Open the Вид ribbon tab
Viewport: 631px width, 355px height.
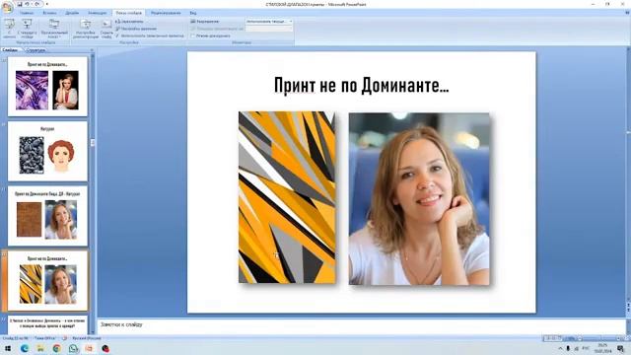coord(193,13)
